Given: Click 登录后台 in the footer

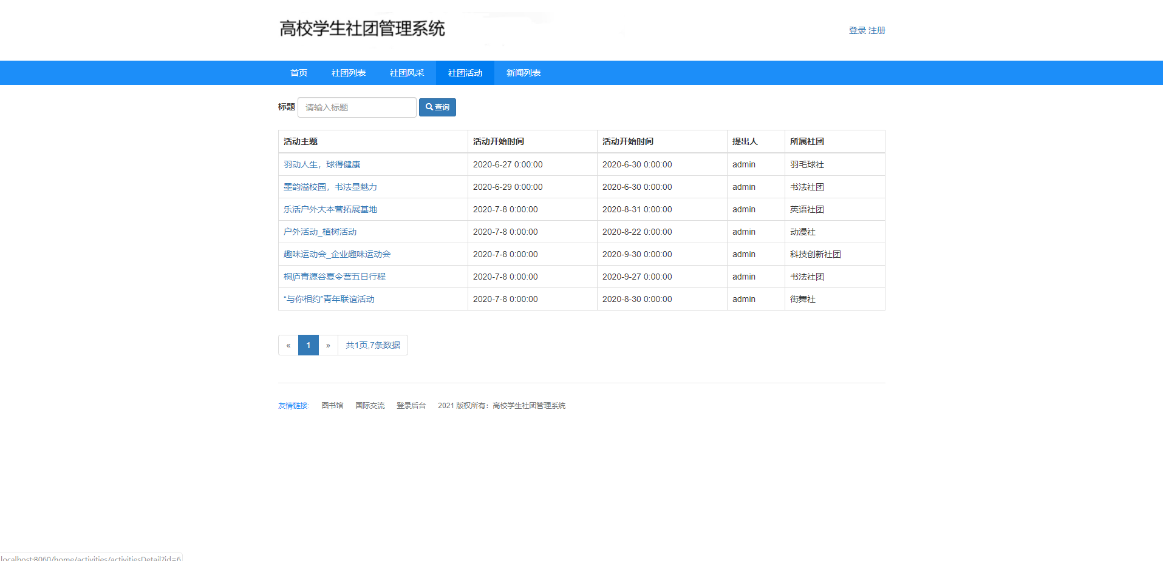Looking at the screenshot, I should click(x=411, y=405).
